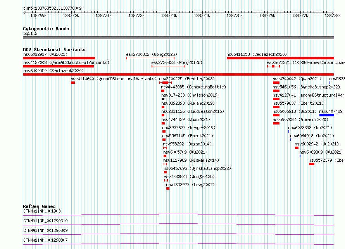Click the red bar under nsv6411353
The image size is (345, 249).
280,58
